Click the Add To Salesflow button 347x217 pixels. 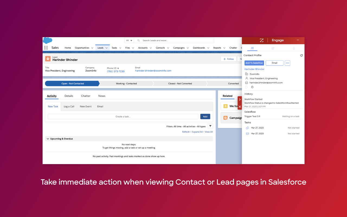click(254, 63)
